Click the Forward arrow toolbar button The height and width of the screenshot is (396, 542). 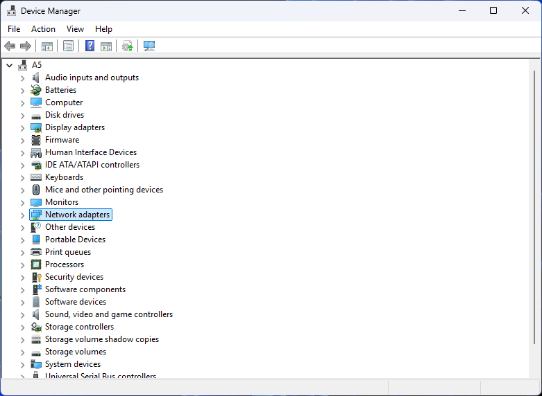pyautogui.click(x=26, y=46)
